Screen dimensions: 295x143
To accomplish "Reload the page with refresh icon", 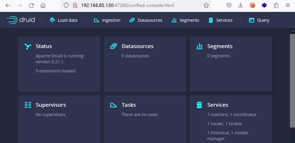I will pyautogui.click(x=31, y=5).
